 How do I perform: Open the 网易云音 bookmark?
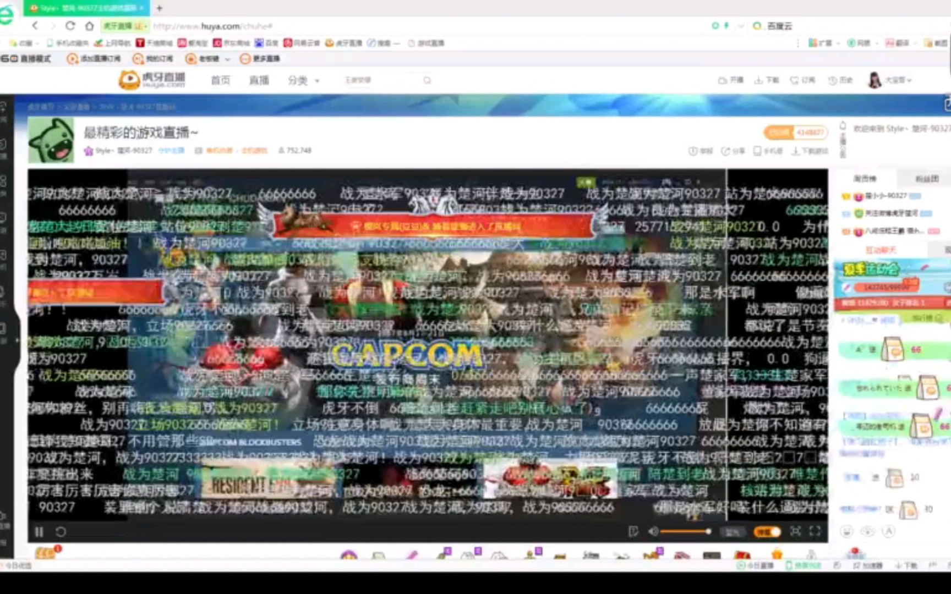pyautogui.click(x=302, y=43)
